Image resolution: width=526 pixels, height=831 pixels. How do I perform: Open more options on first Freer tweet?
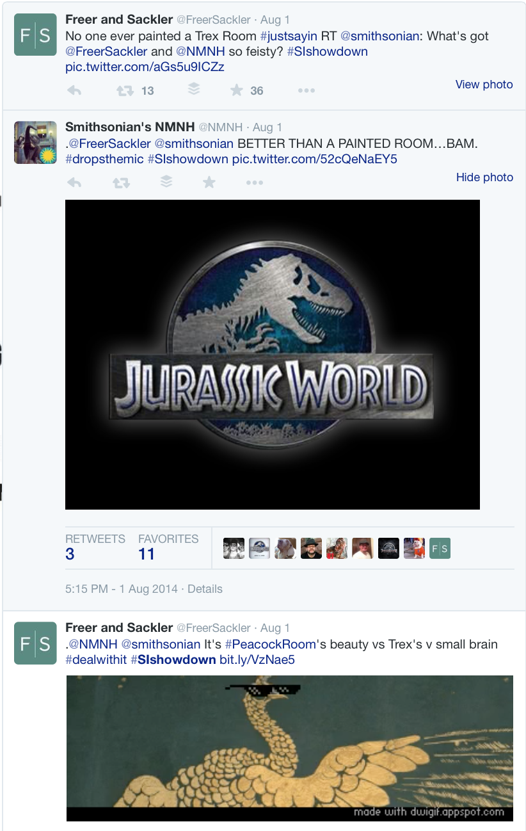[x=307, y=91]
